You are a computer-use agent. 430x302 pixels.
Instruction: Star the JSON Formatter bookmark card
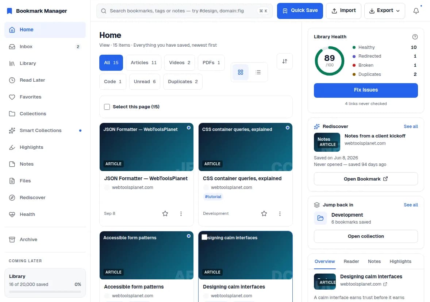[165, 213]
